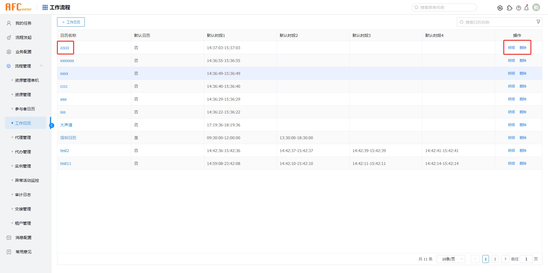Open 代理管理 from the sidebar
Viewport: 548px width, 273px height.
(x=23, y=137)
